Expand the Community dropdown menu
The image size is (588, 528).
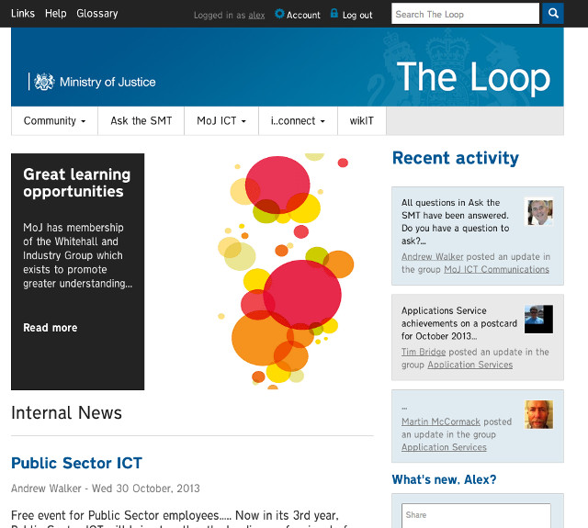tap(54, 120)
